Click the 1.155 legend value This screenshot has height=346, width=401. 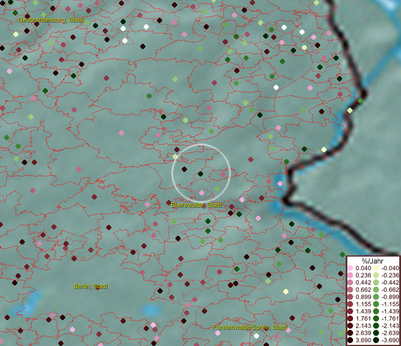click(x=363, y=304)
